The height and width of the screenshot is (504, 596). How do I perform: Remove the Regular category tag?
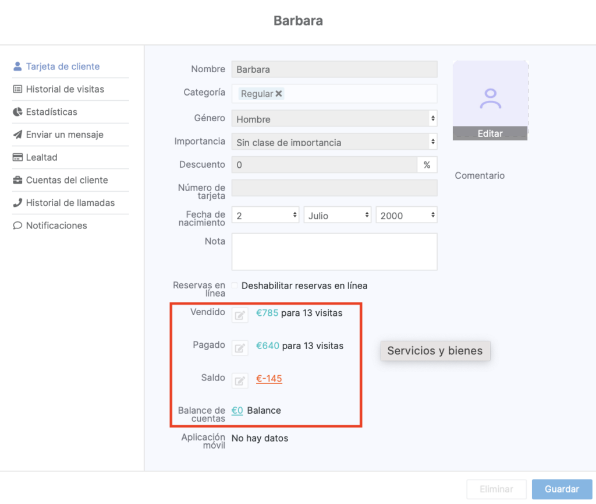279,94
